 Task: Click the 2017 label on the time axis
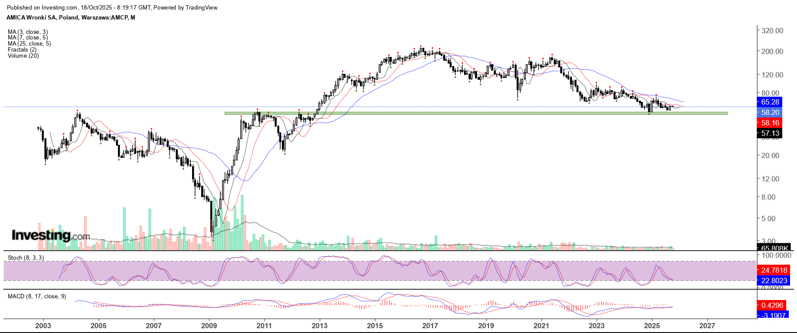click(430, 326)
